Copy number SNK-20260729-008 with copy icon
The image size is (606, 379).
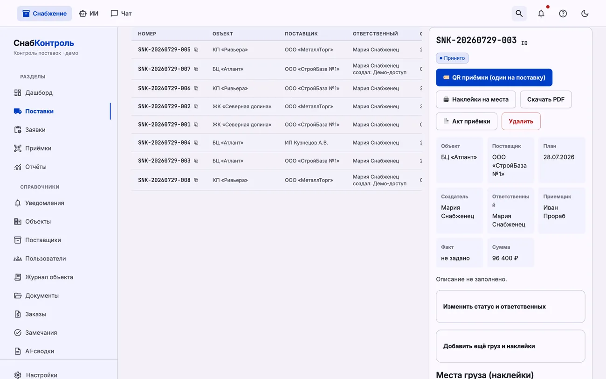coord(196,180)
